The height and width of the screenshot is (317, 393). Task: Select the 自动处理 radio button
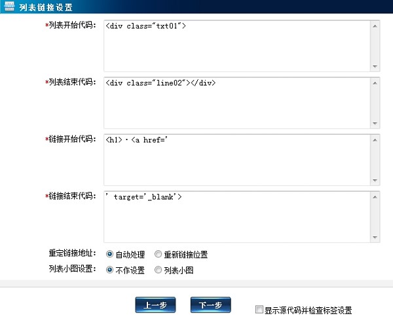click(x=109, y=254)
